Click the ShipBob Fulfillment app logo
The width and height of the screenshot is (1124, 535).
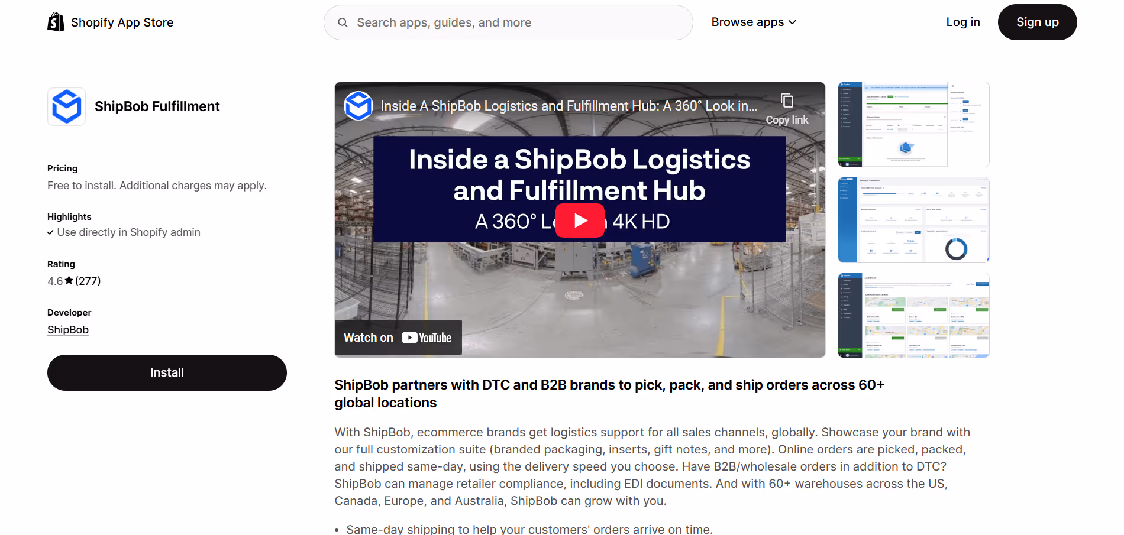[67, 106]
